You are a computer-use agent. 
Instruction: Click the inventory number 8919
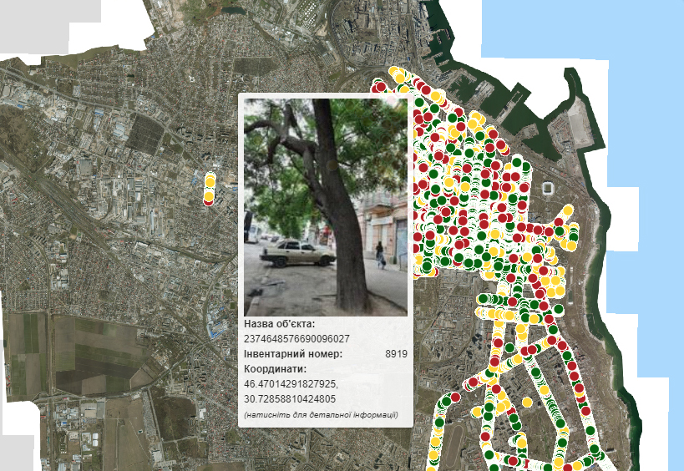pyautogui.click(x=396, y=354)
